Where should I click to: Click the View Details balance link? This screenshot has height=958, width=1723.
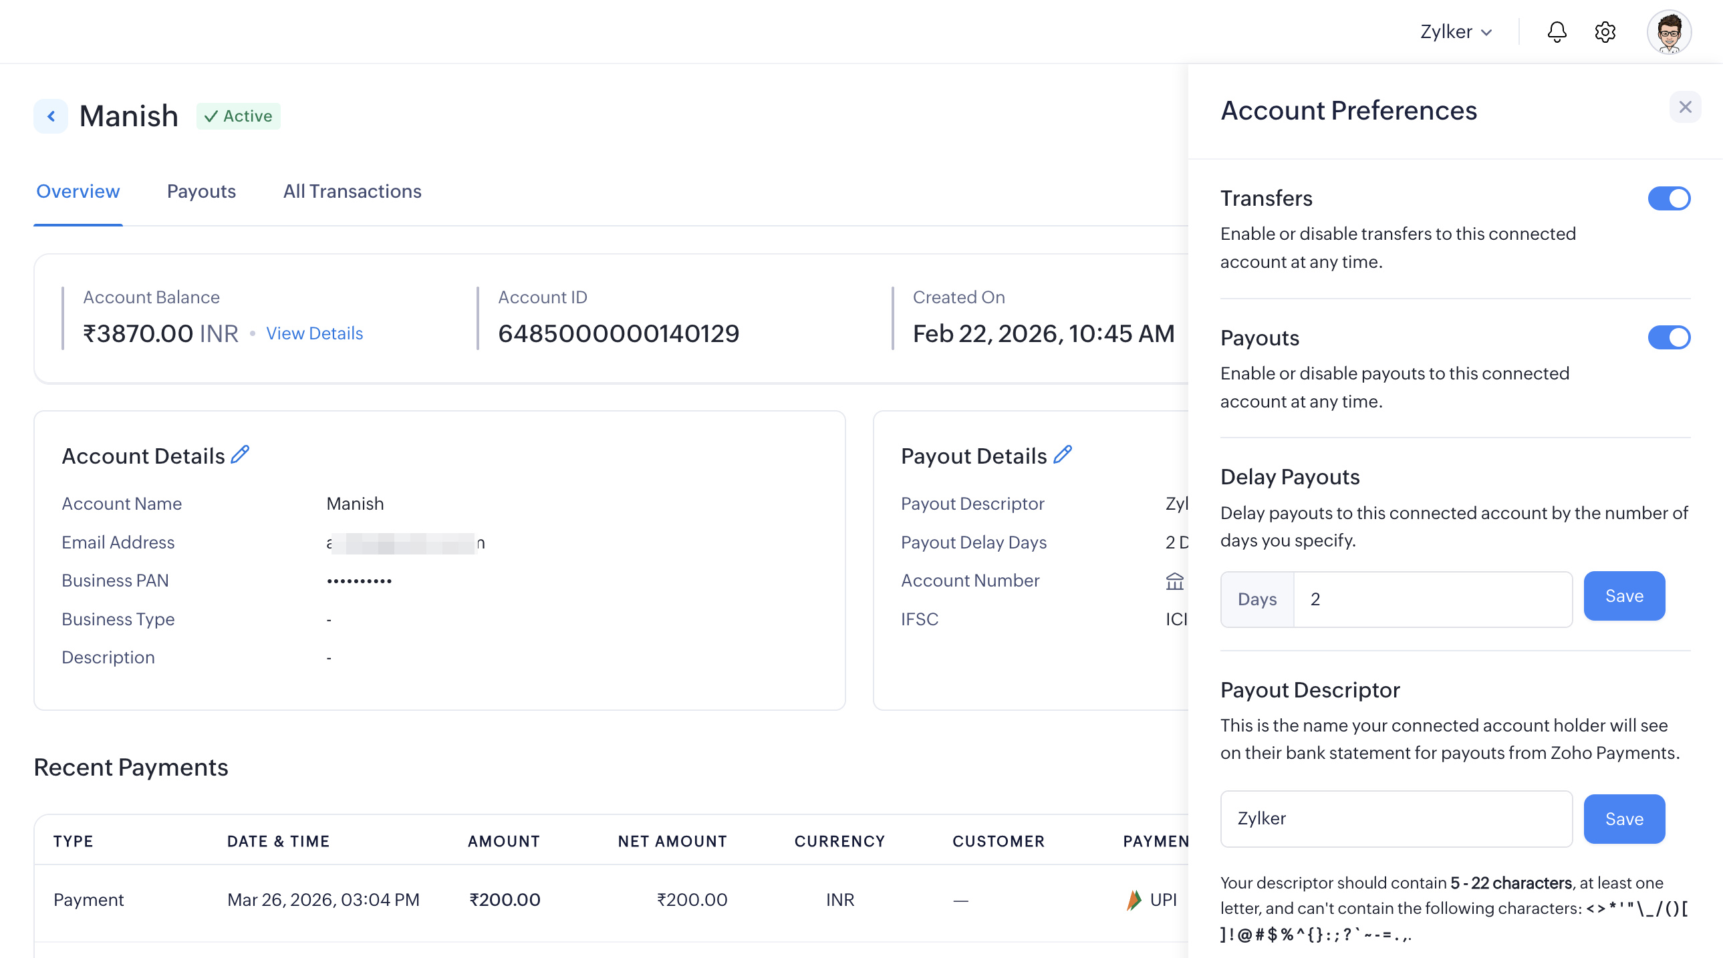314,333
